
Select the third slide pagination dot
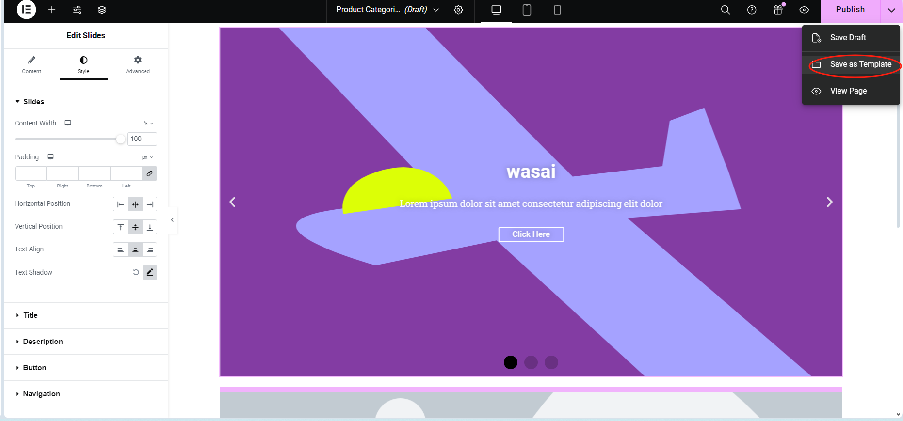click(x=551, y=362)
